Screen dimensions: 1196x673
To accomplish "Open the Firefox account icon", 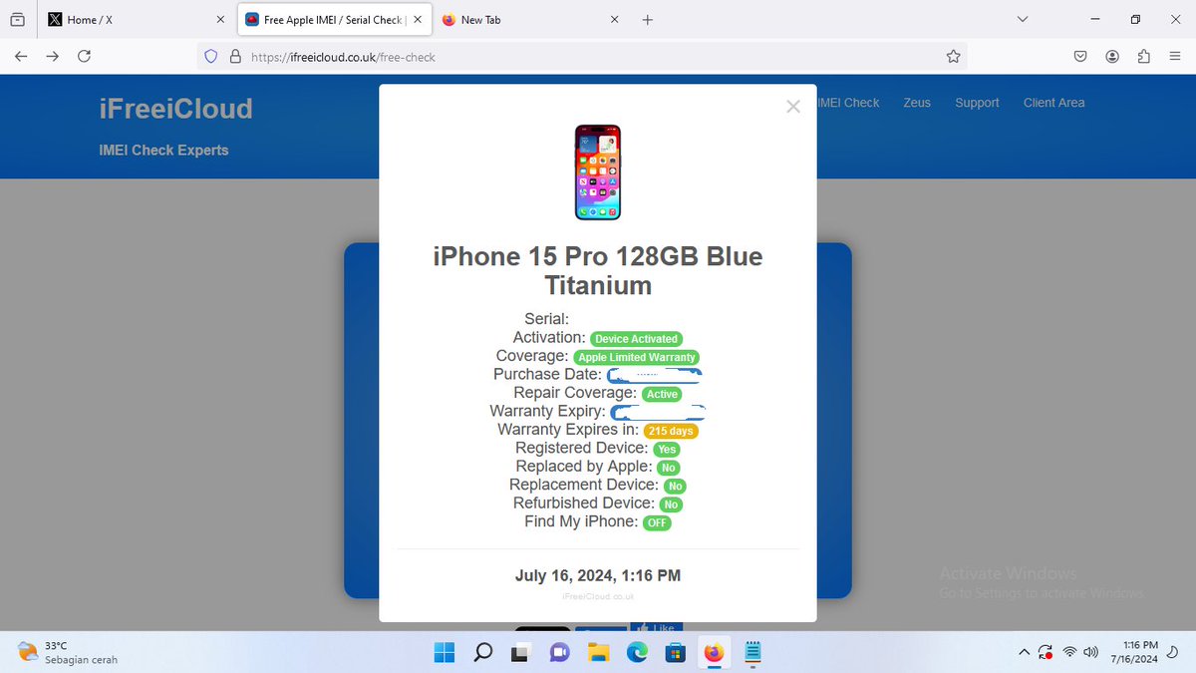I will (x=1112, y=57).
